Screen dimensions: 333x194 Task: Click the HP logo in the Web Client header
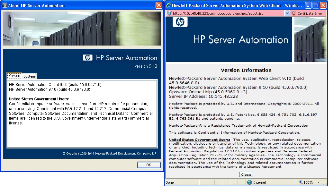click(180, 22)
